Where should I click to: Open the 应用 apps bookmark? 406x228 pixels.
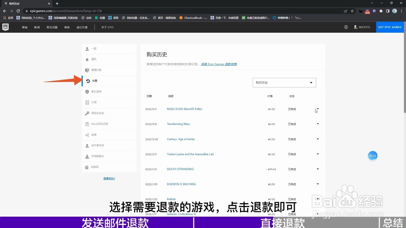point(8,18)
